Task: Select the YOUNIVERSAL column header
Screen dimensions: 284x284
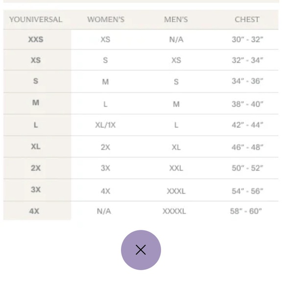Action: [x=36, y=20]
